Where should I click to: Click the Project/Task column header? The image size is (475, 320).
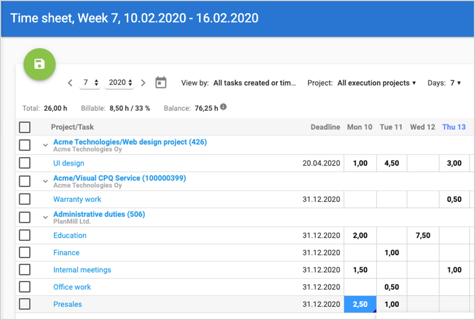[x=72, y=127]
